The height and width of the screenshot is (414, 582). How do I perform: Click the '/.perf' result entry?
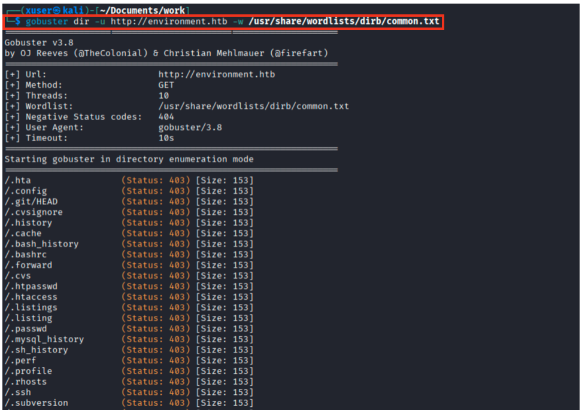pyautogui.click(x=20, y=361)
